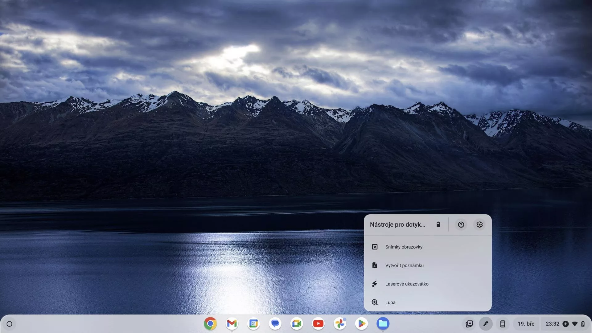Open calendar via date 19. bře

[526, 324]
